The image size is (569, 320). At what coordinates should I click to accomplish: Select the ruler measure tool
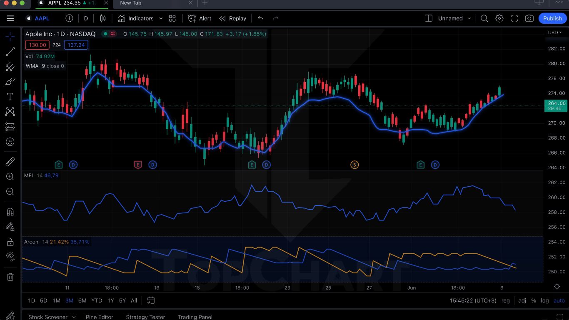click(x=10, y=162)
